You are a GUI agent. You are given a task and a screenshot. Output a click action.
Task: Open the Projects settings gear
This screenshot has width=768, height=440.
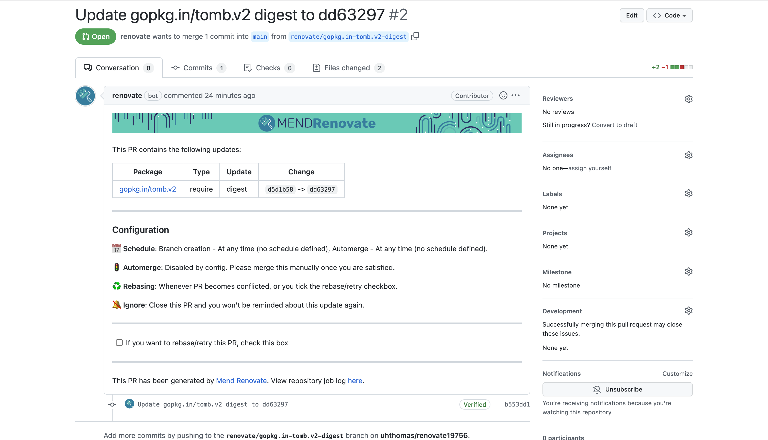coord(689,232)
